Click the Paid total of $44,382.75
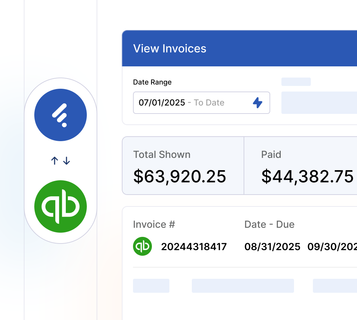 pyautogui.click(x=307, y=176)
